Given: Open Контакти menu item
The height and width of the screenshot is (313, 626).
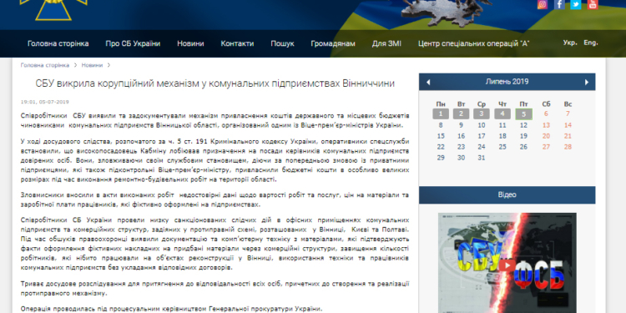Looking at the screenshot, I should coord(237,43).
